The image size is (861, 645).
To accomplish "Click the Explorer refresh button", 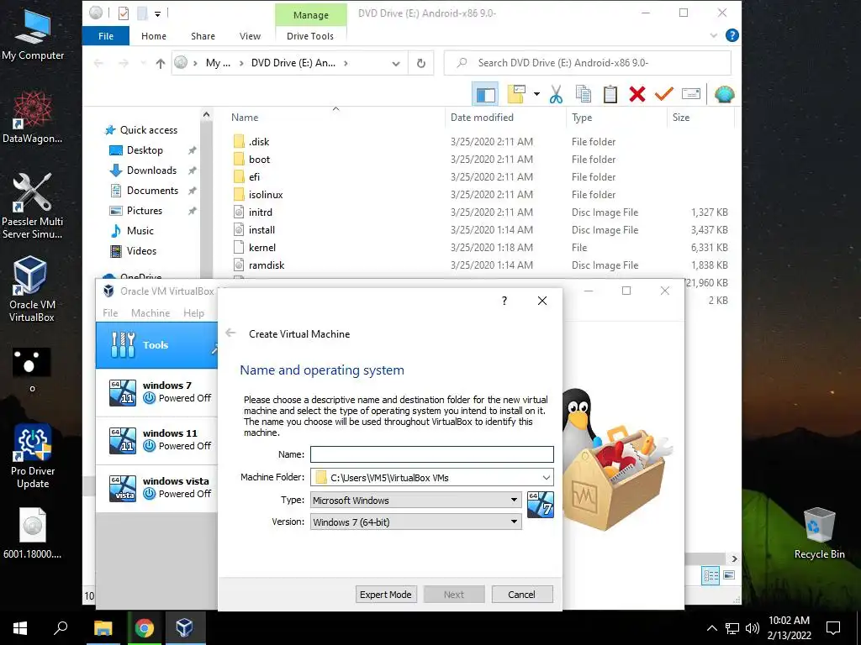I will coord(421,63).
